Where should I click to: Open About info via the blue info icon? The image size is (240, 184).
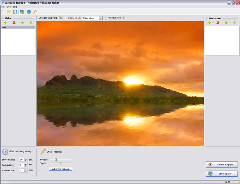(x=29, y=11)
